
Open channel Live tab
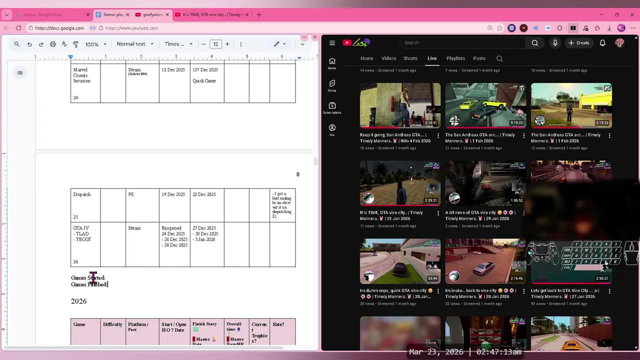(x=432, y=58)
